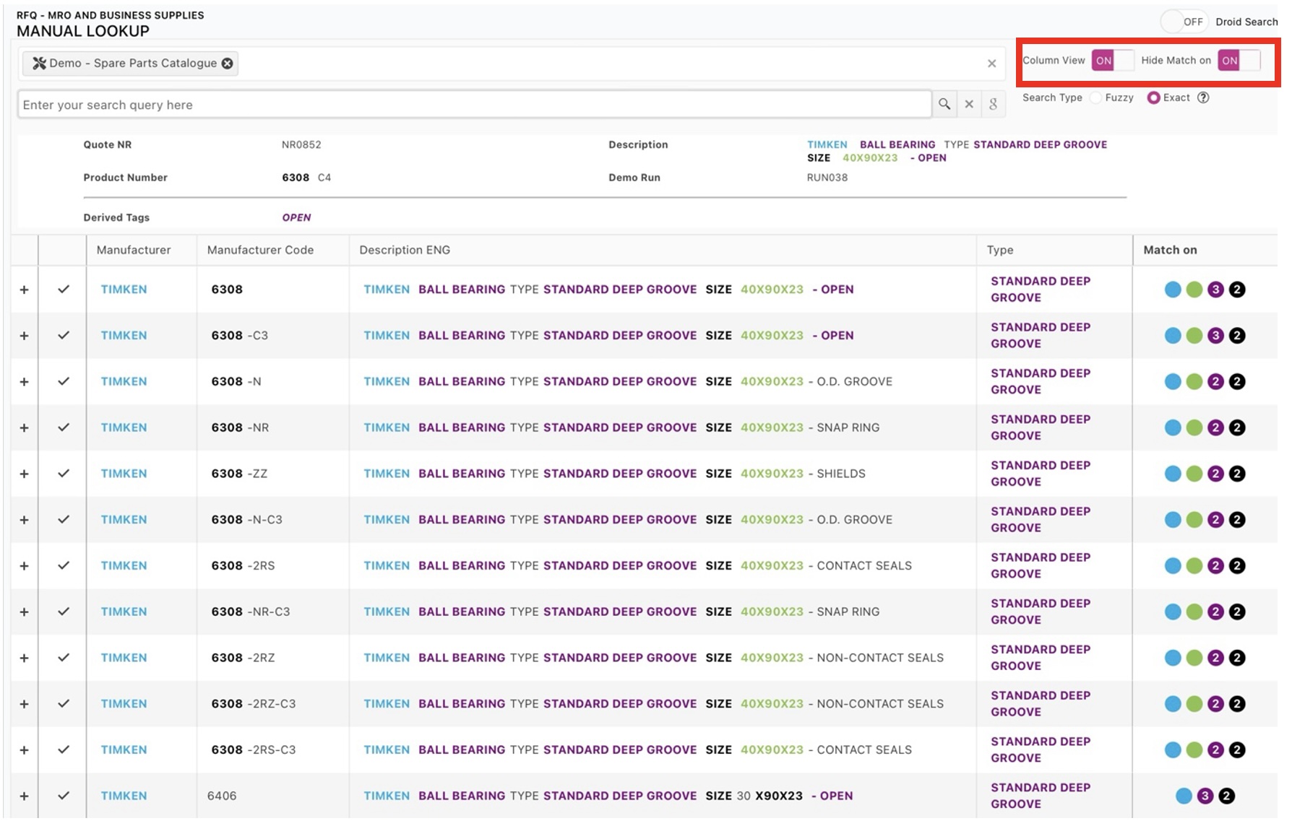Click the check mark in the plain 6308 row
The image size is (1292, 826).
tap(64, 290)
